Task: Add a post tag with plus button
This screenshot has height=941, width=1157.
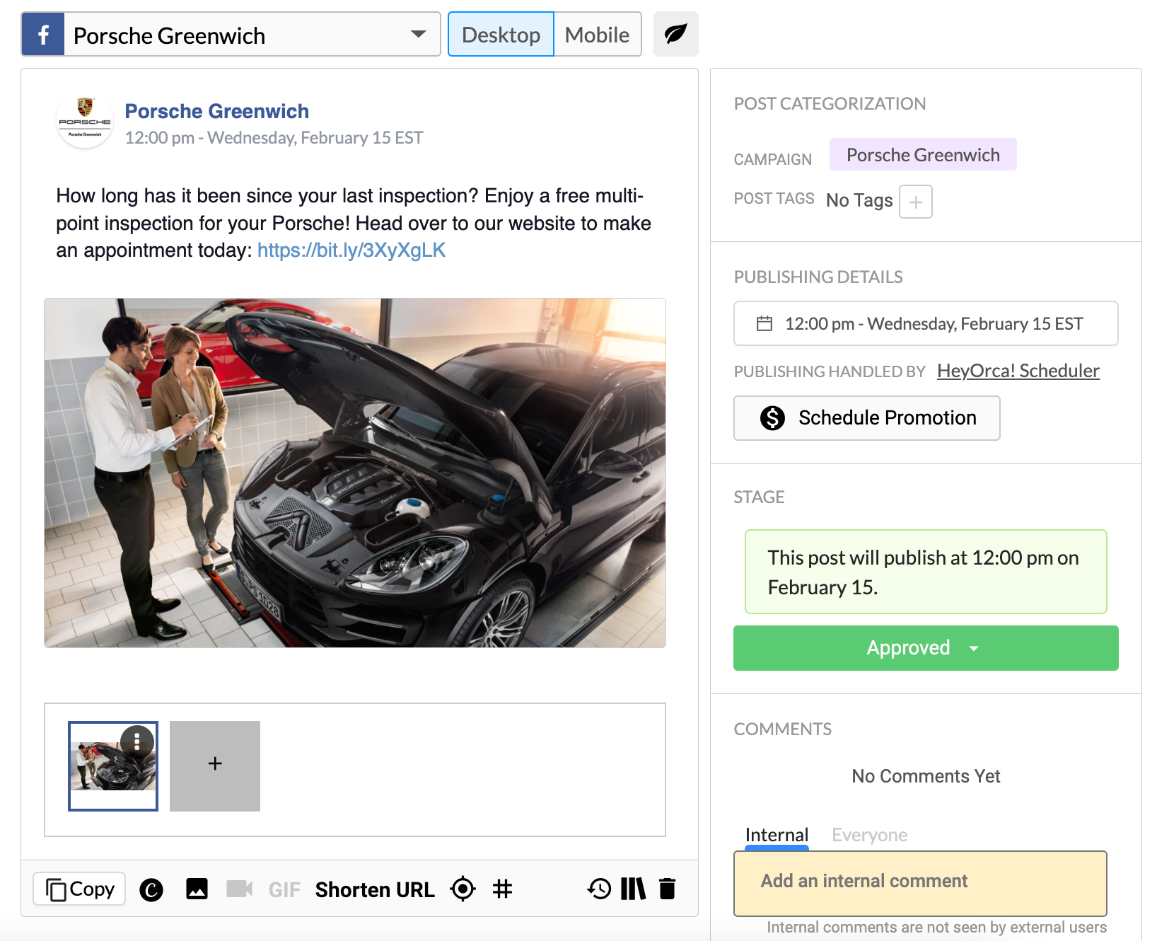Action: point(916,202)
